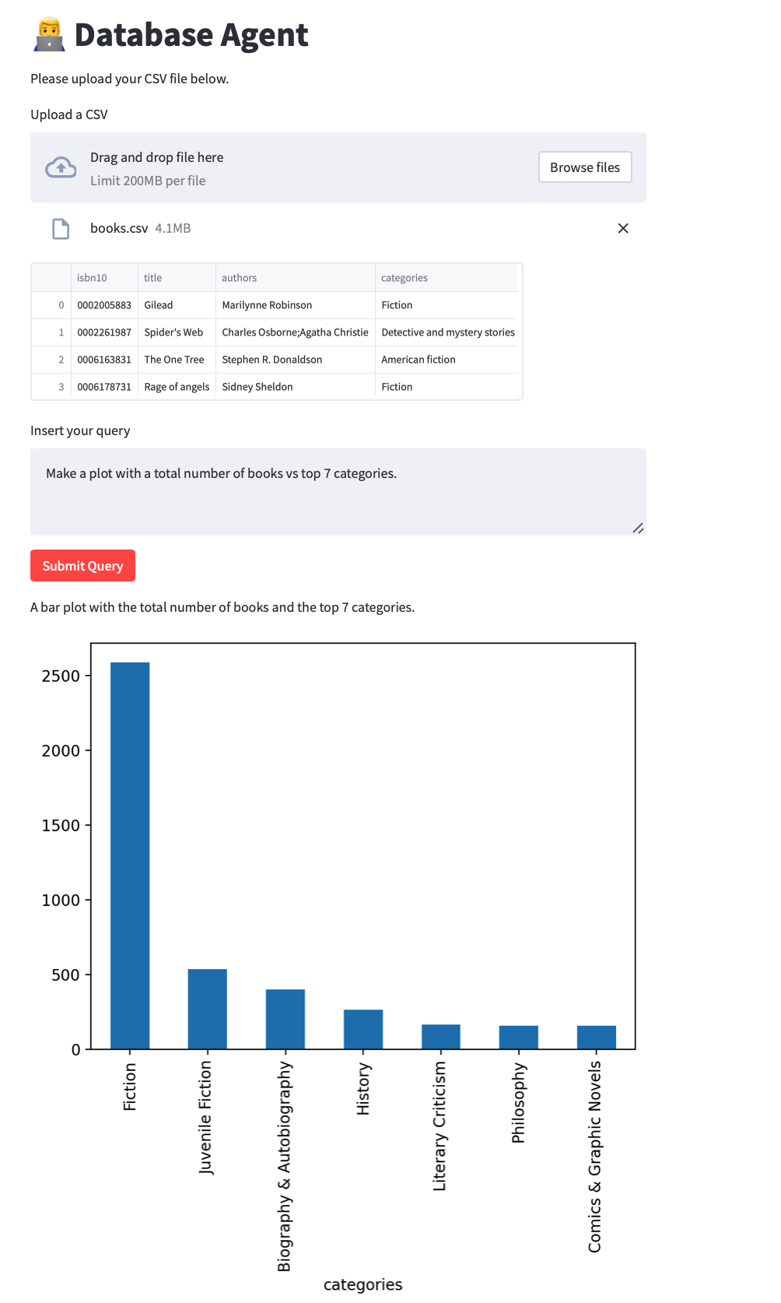Submit the query with the red button
This screenshot has height=1303, width=781.
click(x=82, y=566)
